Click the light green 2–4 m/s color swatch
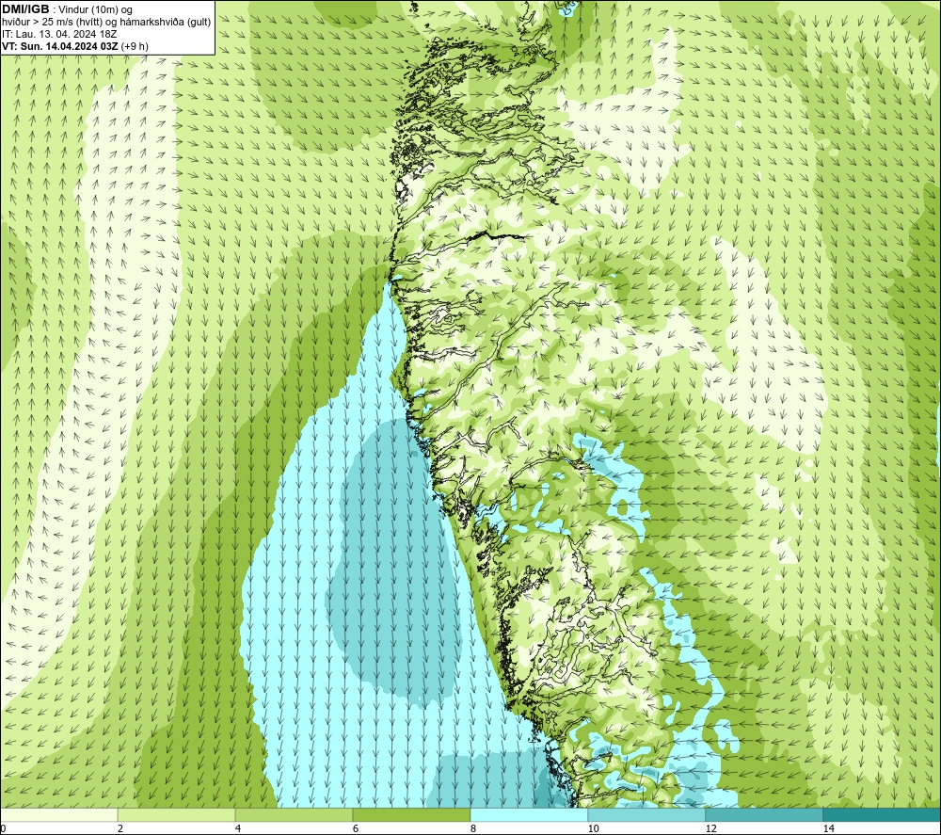Screen dimensions: 941x835 pos(176,814)
